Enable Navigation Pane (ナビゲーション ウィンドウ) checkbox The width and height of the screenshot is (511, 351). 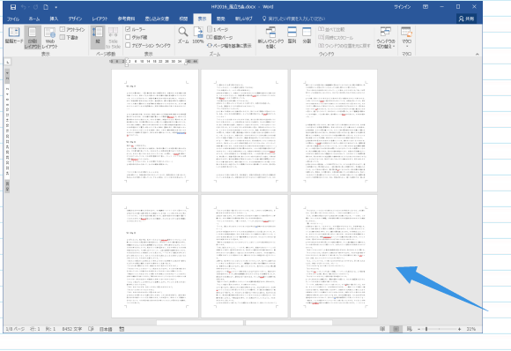128,45
